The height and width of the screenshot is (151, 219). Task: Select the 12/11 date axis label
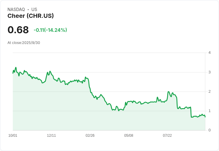point(51,136)
